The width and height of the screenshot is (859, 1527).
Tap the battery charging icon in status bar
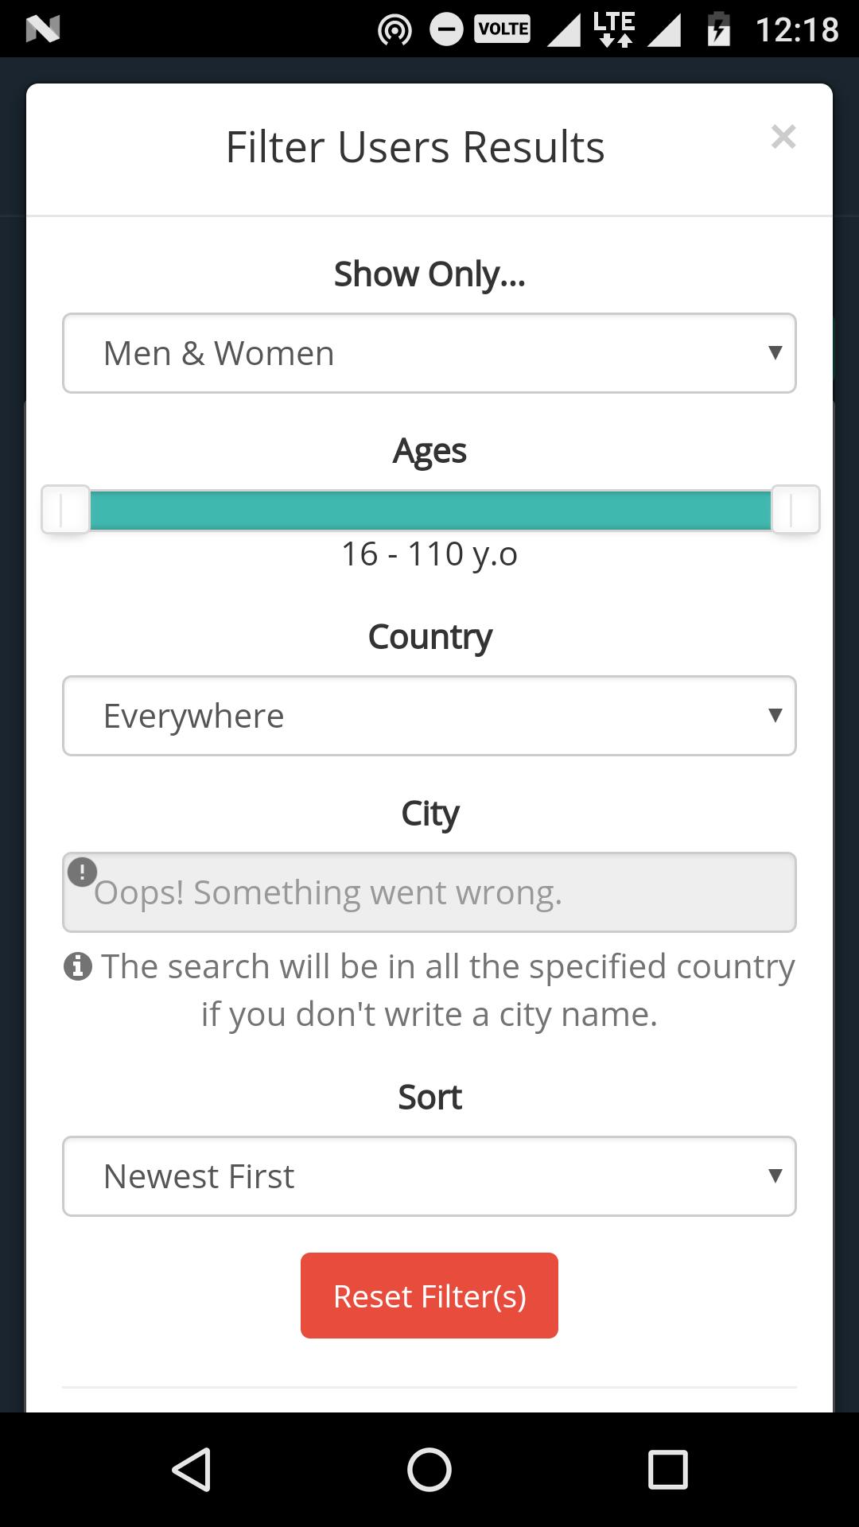pos(719,30)
